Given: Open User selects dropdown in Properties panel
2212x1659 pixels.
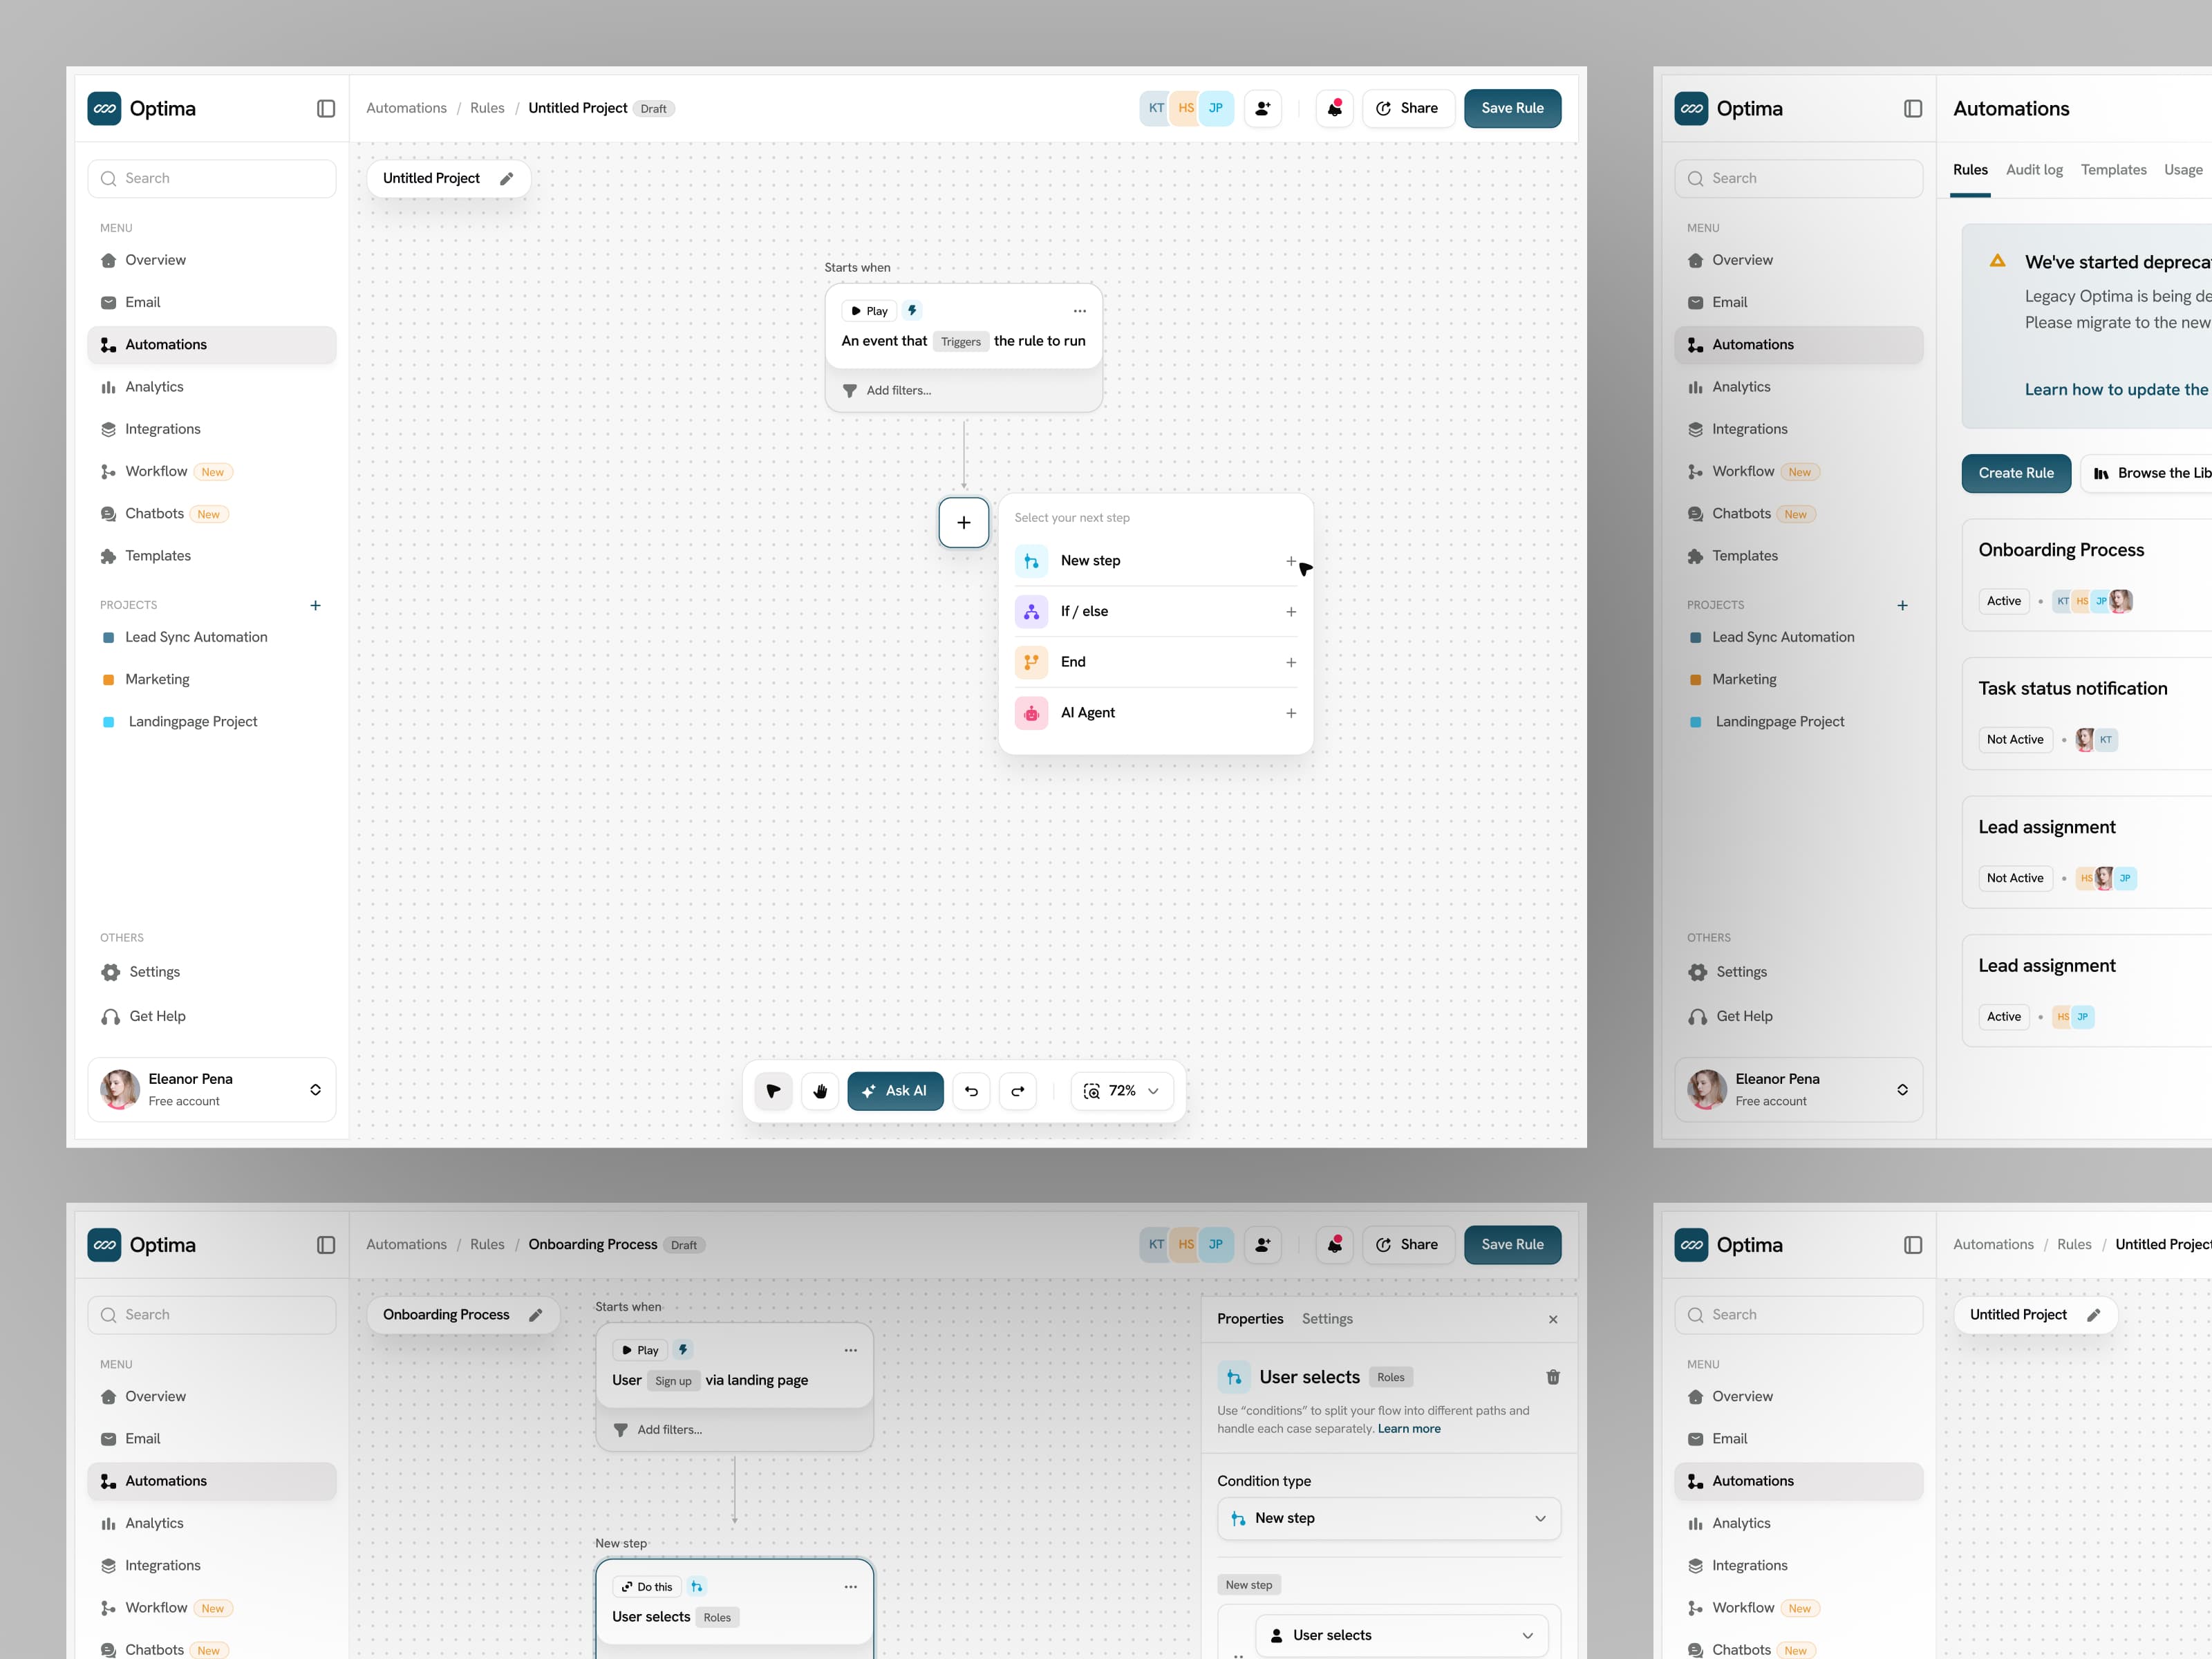Looking at the screenshot, I should 1402,1635.
